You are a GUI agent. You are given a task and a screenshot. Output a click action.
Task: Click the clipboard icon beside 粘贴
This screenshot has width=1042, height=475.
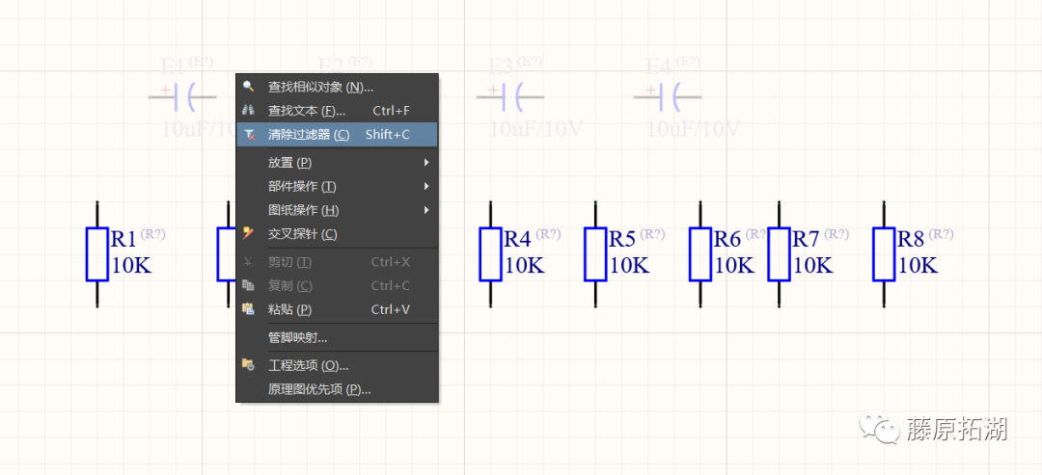point(249,309)
